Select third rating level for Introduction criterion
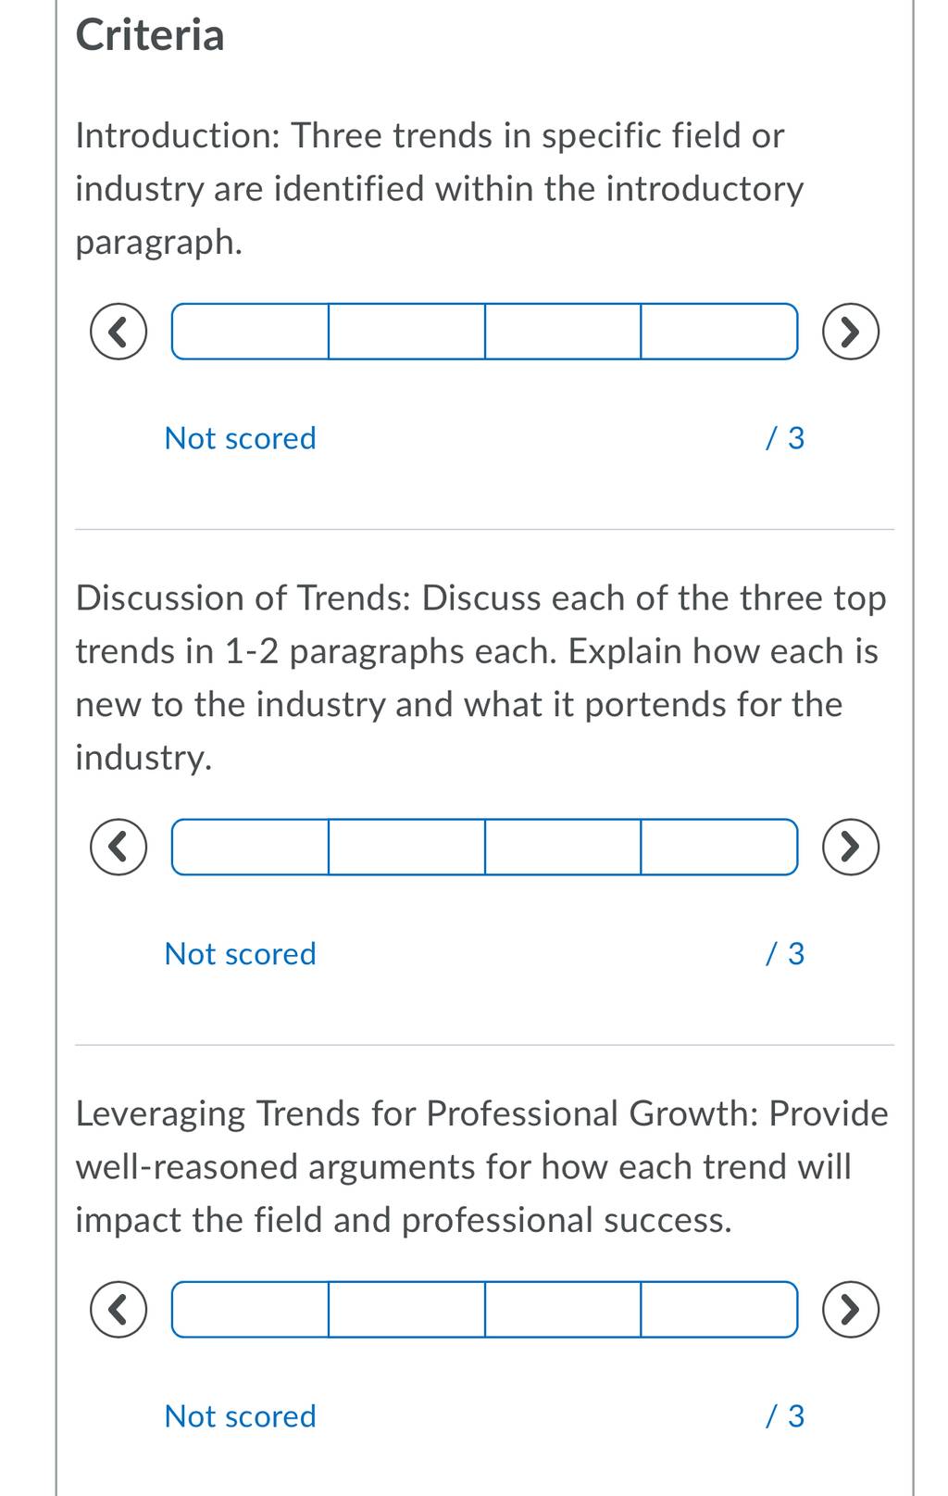 (x=563, y=332)
